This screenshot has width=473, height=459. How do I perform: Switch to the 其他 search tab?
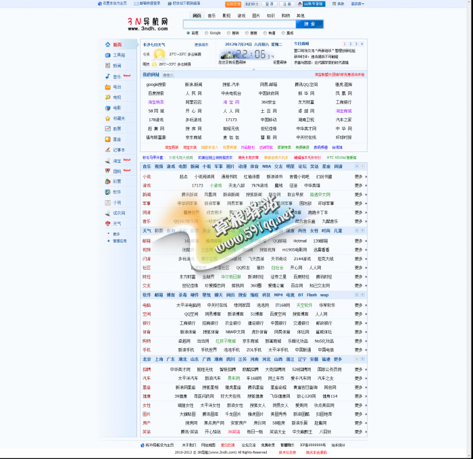click(x=301, y=16)
